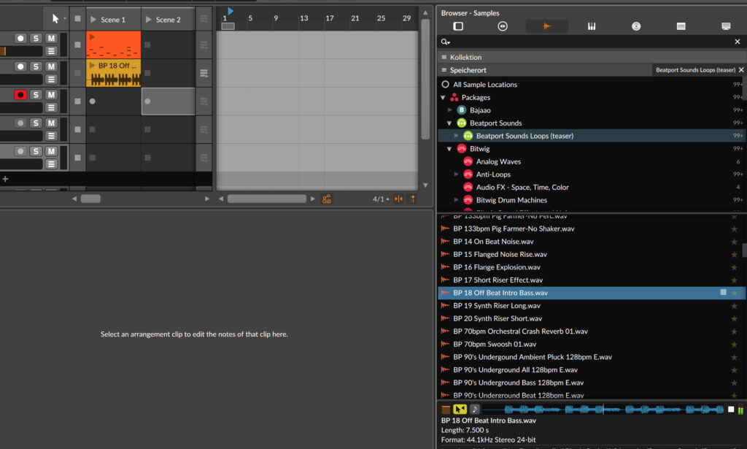Viewport: 747px width, 449px height.
Task: Mute the first track
Action: (x=51, y=38)
